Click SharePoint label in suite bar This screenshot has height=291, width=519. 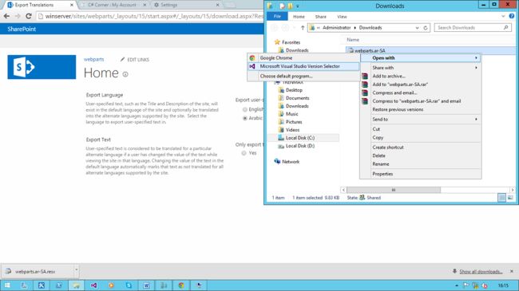point(22,29)
